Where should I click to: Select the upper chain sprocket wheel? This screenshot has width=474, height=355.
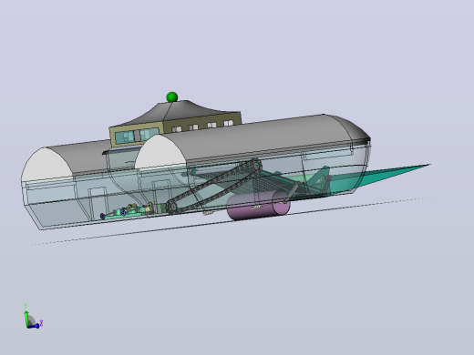(255, 166)
